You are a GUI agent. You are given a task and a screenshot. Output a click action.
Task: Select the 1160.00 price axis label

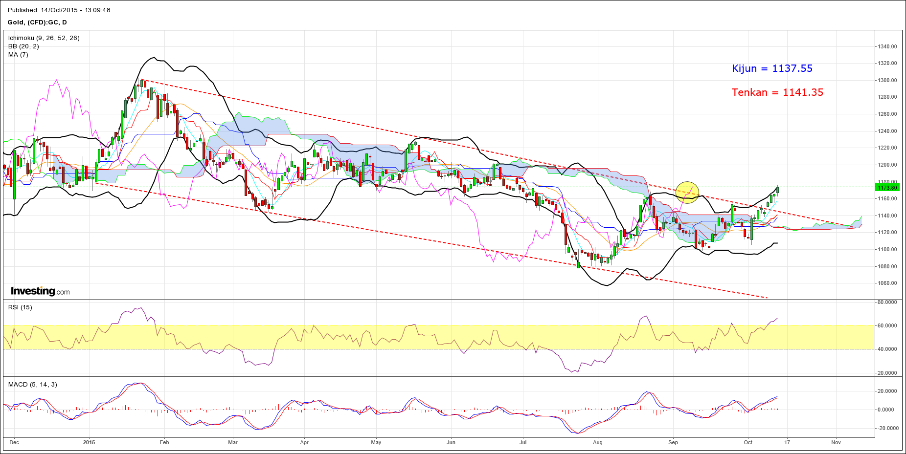pyautogui.click(x=887, y=199)
